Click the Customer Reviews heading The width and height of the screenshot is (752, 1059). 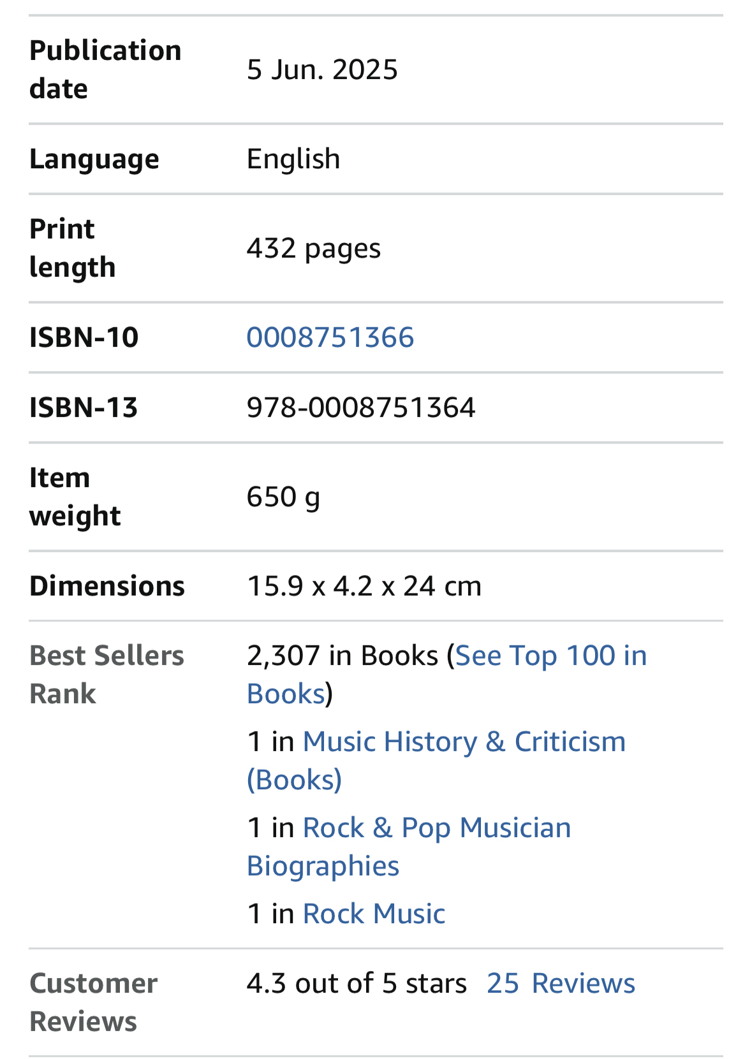(x=93, y=1002)
